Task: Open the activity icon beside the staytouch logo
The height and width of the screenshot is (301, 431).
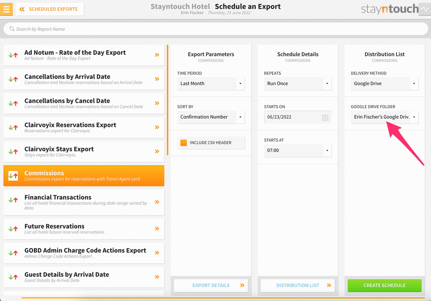Action: pyautogui.click(x=425, y=9)
